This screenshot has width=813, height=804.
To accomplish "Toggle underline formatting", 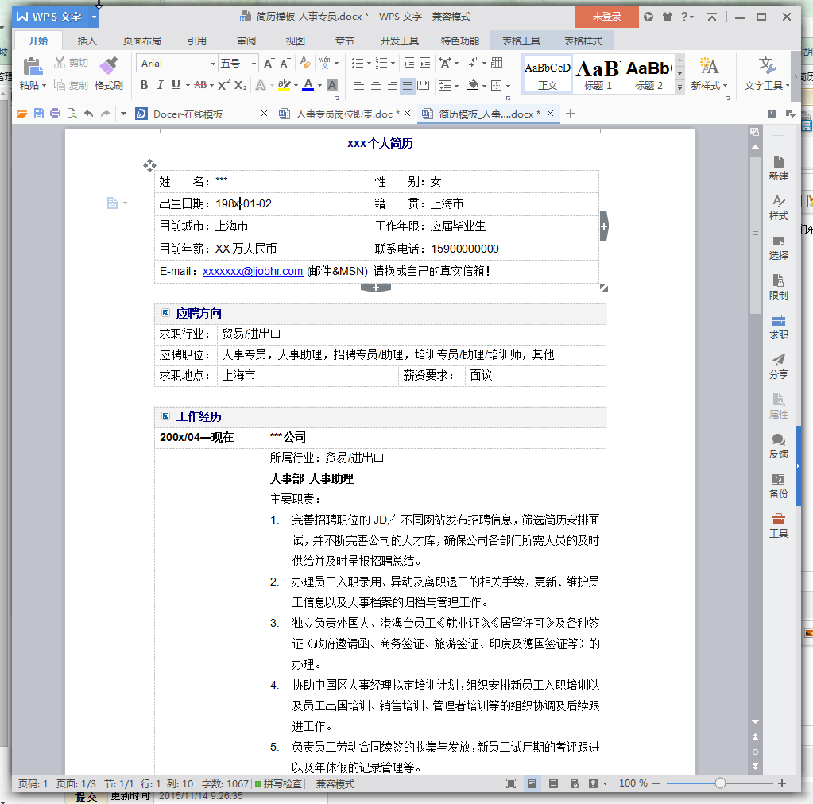I will (x=176, y=85).
